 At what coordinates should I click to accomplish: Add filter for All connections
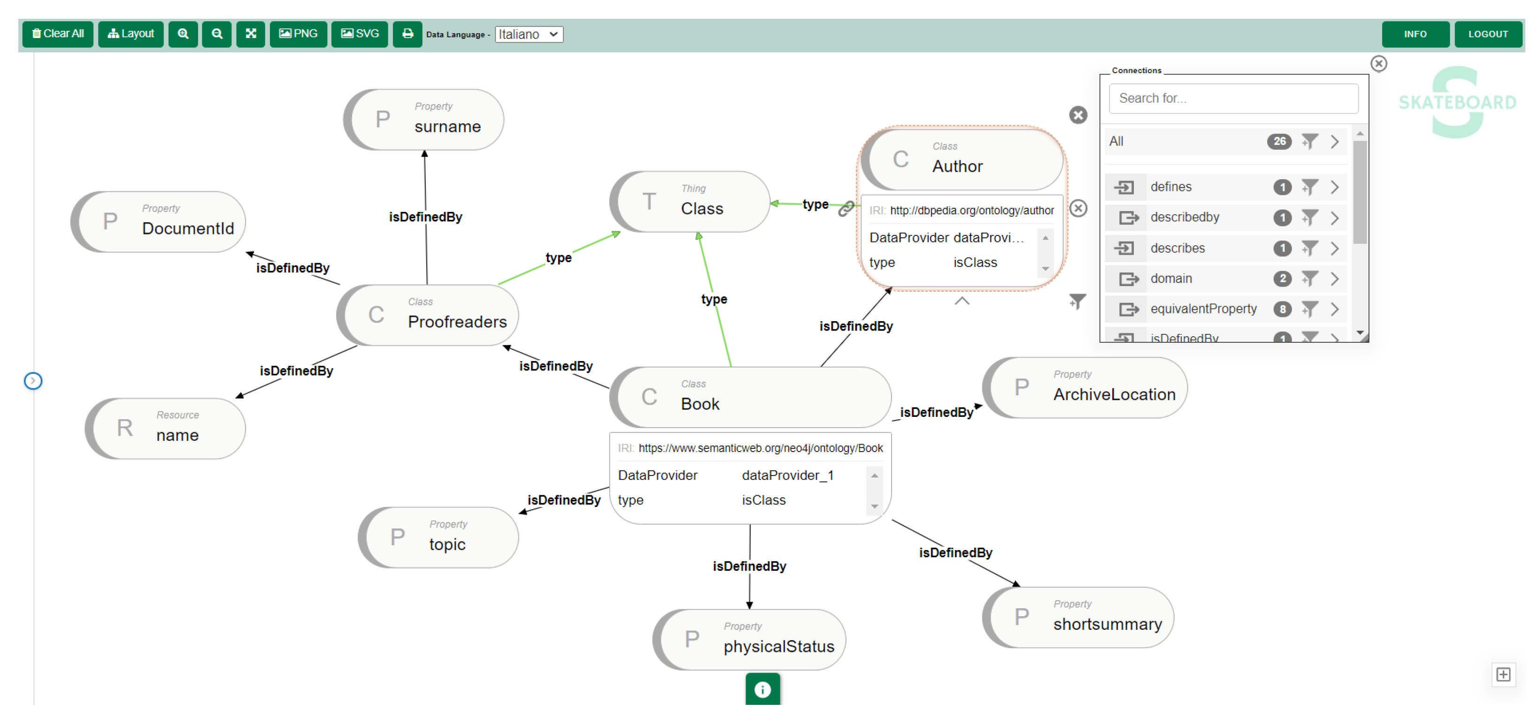click(1309, 142)
